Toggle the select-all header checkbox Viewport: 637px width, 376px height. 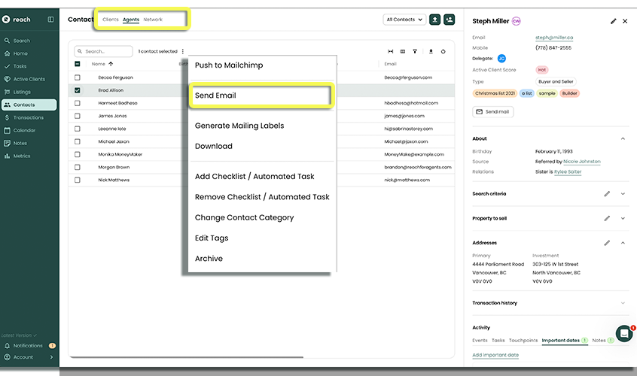(x=78, y=64)
